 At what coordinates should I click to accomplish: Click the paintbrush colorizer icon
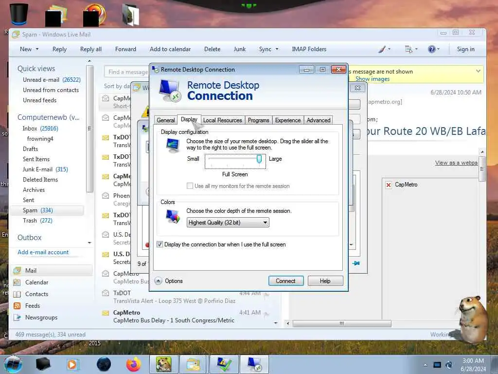click(x=382, y=49)
